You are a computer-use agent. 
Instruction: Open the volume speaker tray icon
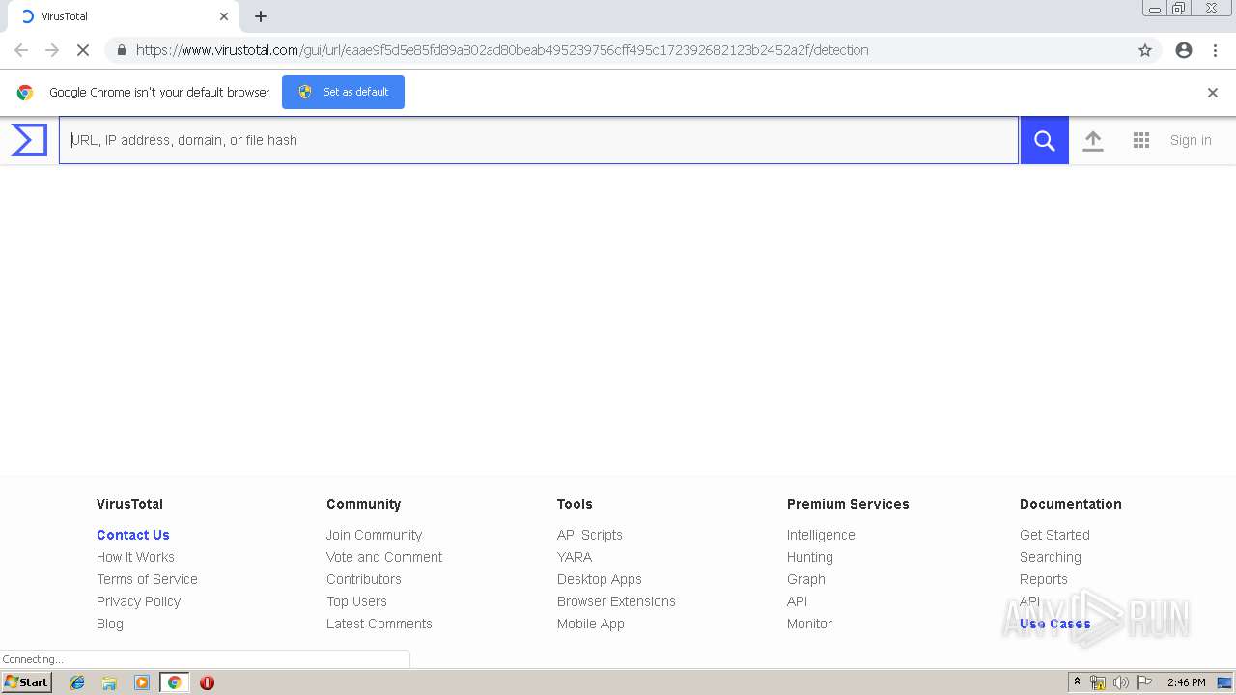coord(1120,682)
